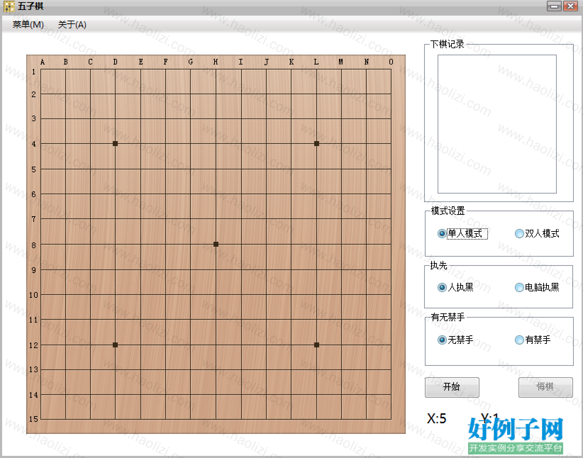The height and width of the screenshot is (458, 583).
Task: Close the 五子棋 window
Action: click(571, 6)
